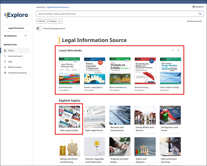
Task: Open Wills and Estate Planning topic image
Action: (170, 147)
